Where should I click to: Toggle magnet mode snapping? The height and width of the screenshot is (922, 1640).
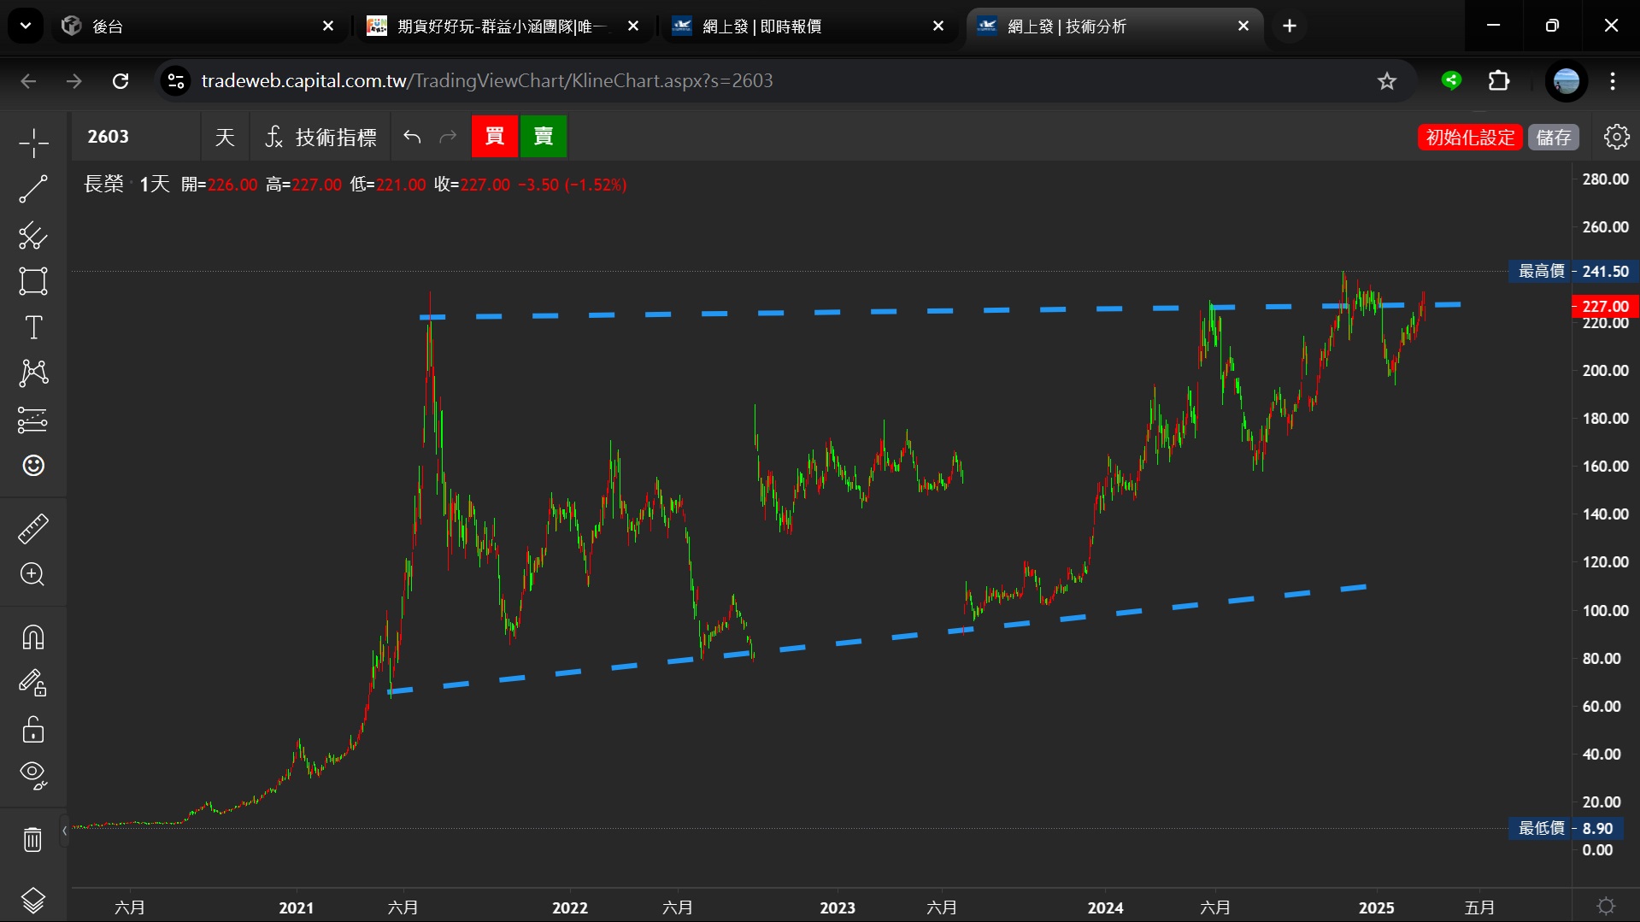click(33, 637)
